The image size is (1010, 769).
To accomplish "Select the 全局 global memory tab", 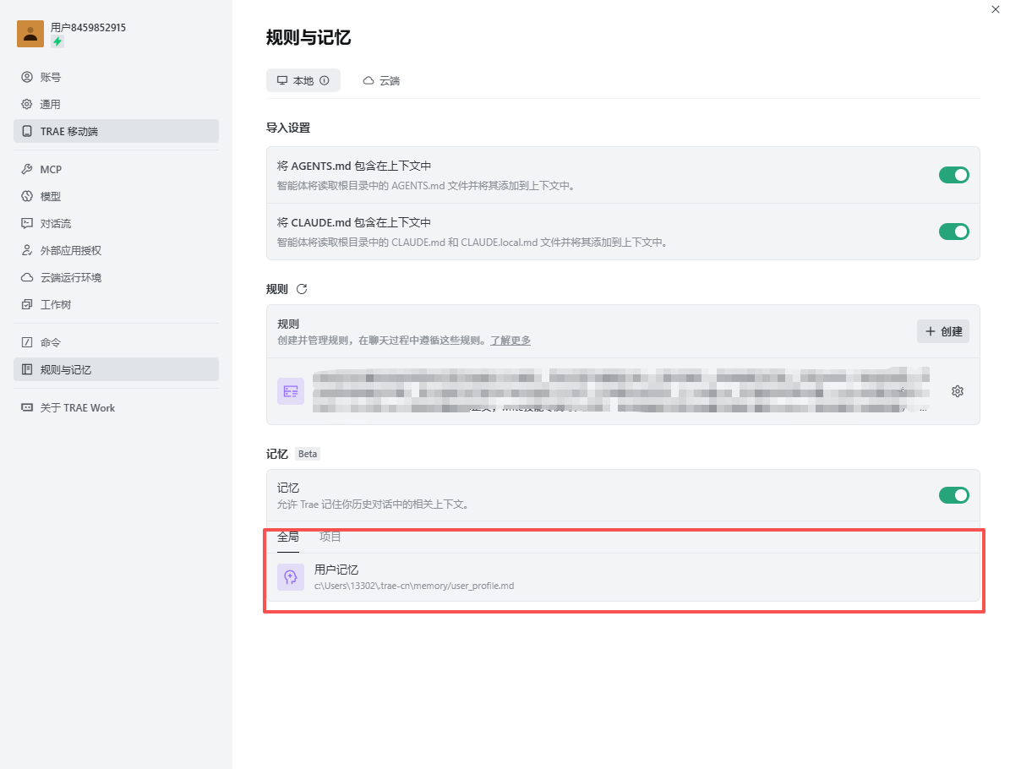I will click(288, 537).
